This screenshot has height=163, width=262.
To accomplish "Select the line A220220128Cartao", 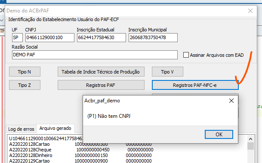I will click(x=29, y=145).
